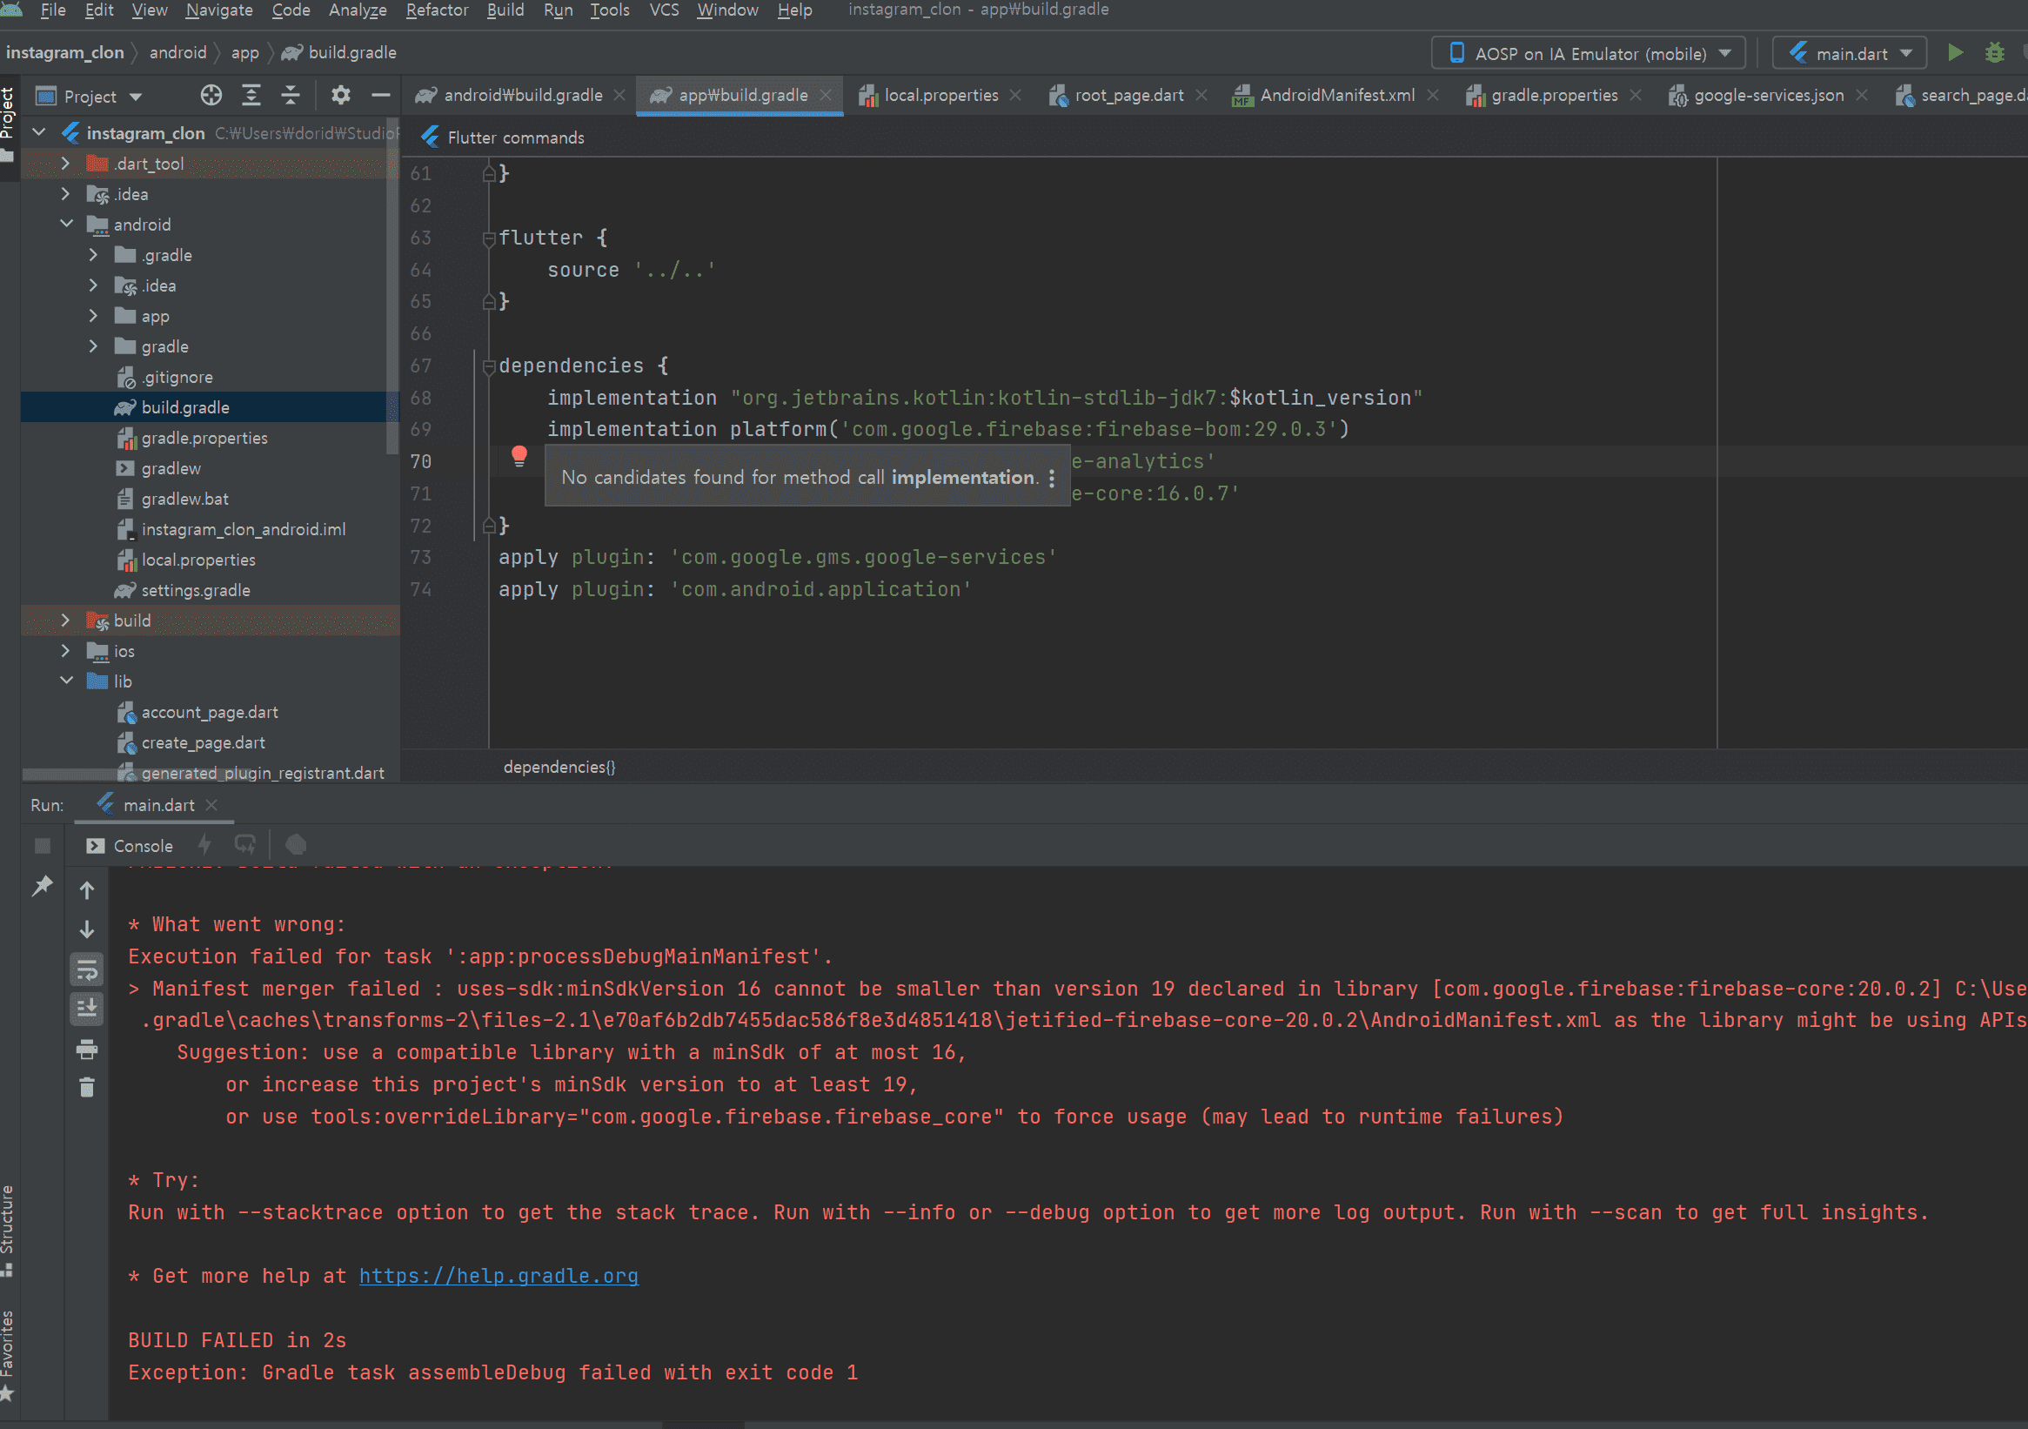Select settings.gradle in project tree
The height and width of the screenshot is (1429, 2028).
click(x=195, y=590)
